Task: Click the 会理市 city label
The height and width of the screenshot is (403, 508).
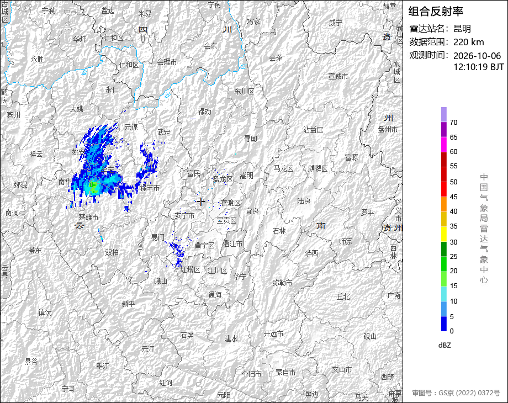Action: [x=167, y=61]
